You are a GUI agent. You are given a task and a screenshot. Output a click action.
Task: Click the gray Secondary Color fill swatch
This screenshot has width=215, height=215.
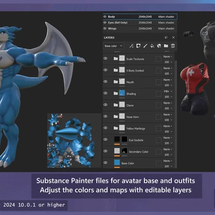117,151
